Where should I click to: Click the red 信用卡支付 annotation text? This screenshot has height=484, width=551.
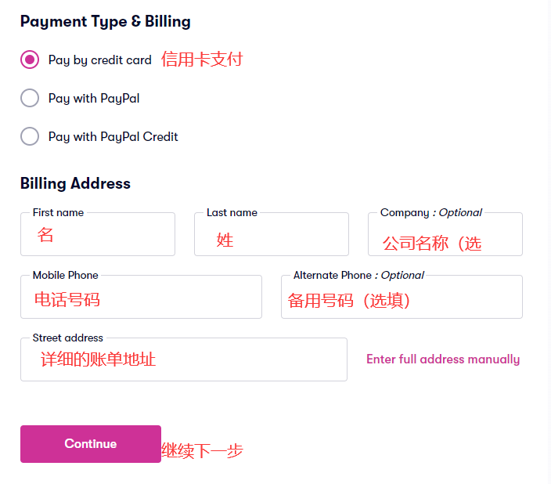pos(202,60)
